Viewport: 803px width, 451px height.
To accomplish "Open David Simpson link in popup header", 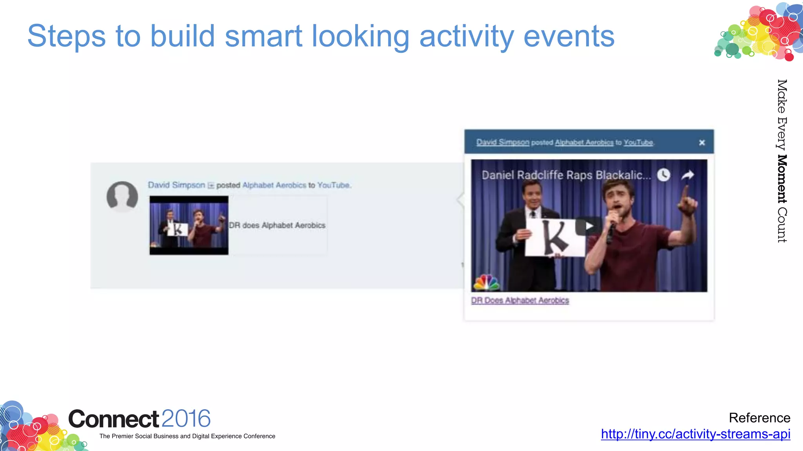I will tap(503, 142).
